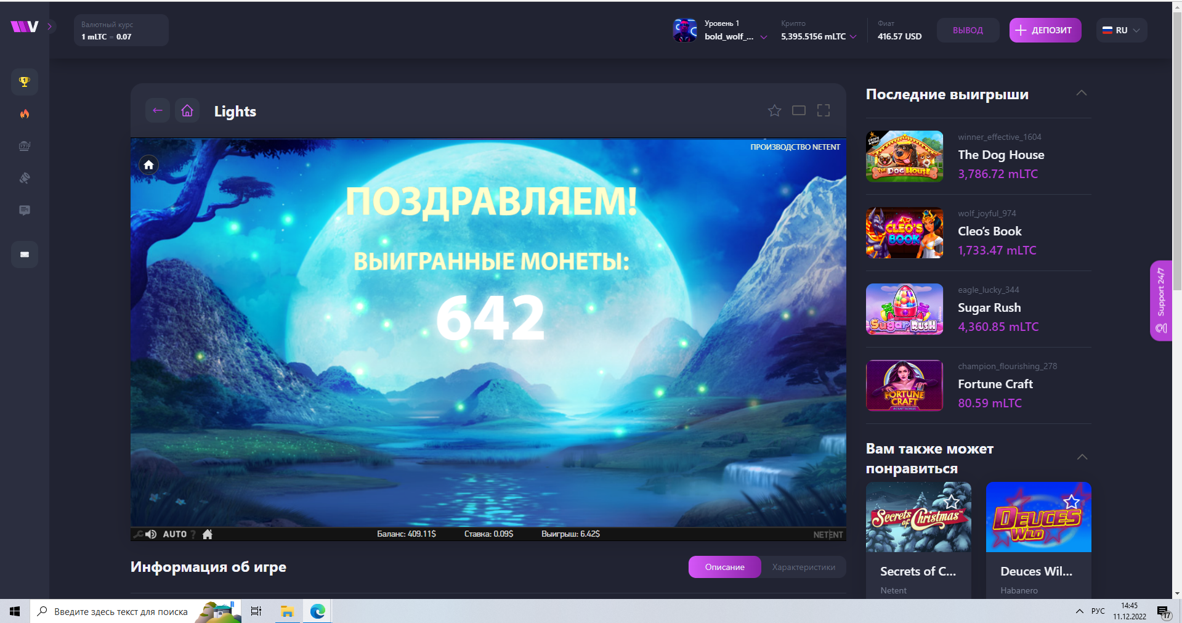This screenshot has height=623, width=1182.
Task: Open the envelope messages sidebar icon
Action: [x=25, y=254]
